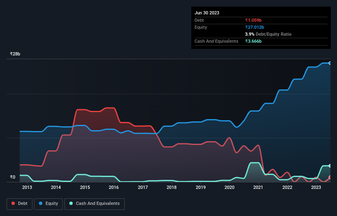Click the ₹27.012b equity value in tooltip
This screenshot has width=337, height=216.
[254, 27]
